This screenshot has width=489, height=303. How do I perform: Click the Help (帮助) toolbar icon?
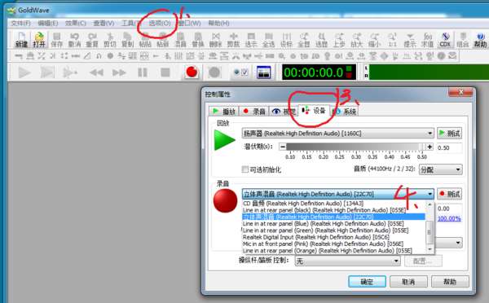(x=481, y=40)
